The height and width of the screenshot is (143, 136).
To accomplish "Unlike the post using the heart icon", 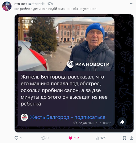I will [70, 138].
